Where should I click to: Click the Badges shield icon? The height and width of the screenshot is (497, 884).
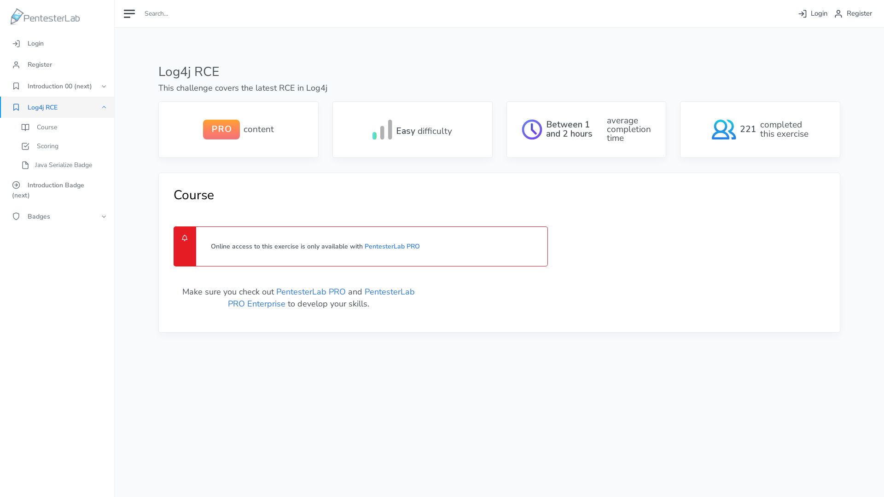pyautogui.click(x=16, y=217)
